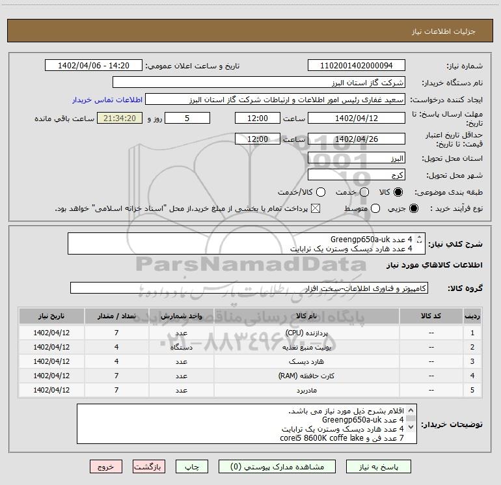This screenshot has width=501, height=485.
Task: Click the date 1402/04/12 in the مادربرد row
Action: click(x=51, y=391)
